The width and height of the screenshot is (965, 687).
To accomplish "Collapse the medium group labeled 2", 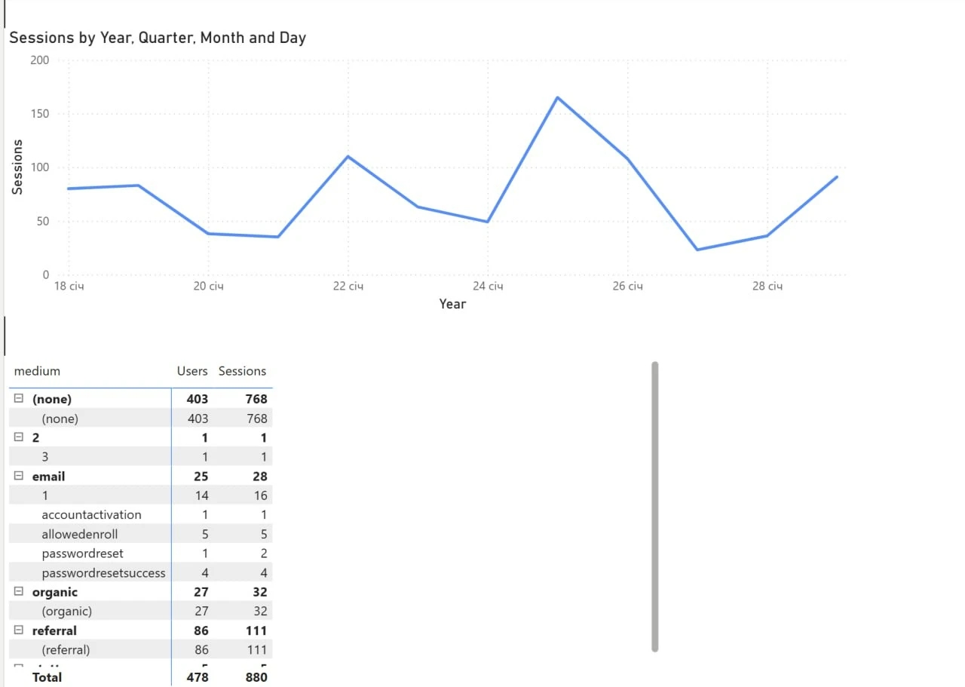I will tap(20, 437).
